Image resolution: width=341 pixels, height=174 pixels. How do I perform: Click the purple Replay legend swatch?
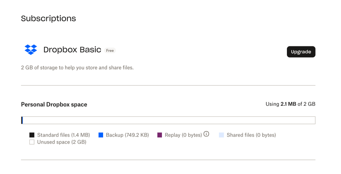tap(160, 135)
